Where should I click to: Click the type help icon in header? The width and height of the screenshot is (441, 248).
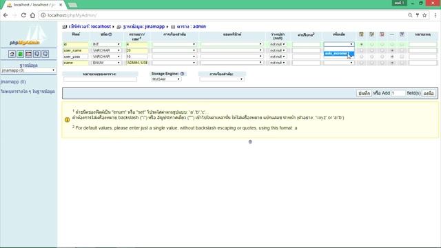(110, 34)
